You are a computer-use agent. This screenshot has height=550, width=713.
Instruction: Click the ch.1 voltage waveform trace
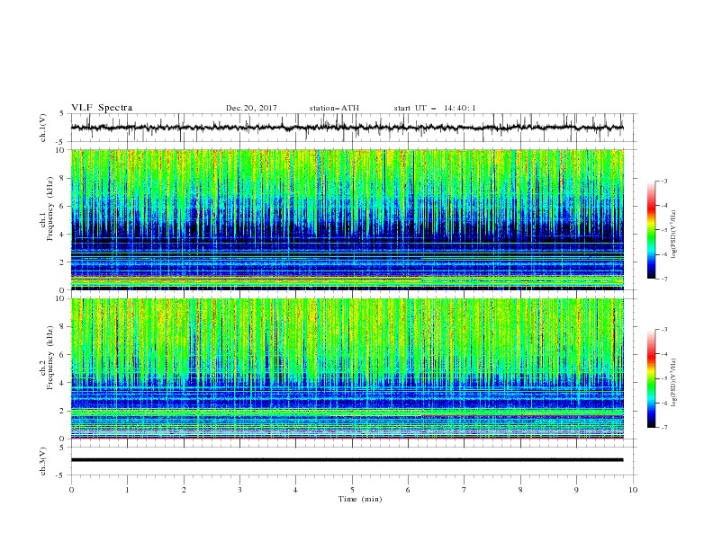[x=347, y=128]
